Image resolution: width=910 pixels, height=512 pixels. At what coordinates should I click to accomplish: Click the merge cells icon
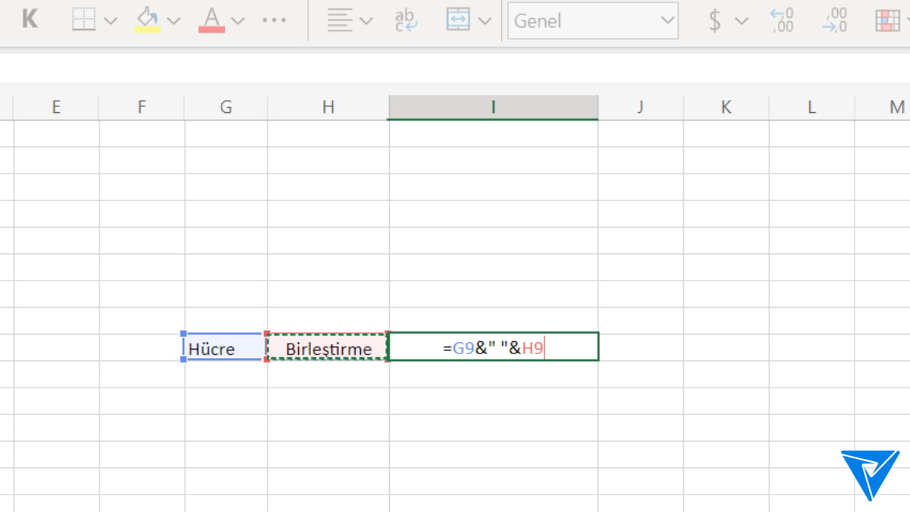pyautogui.click(x=458, y=20)
